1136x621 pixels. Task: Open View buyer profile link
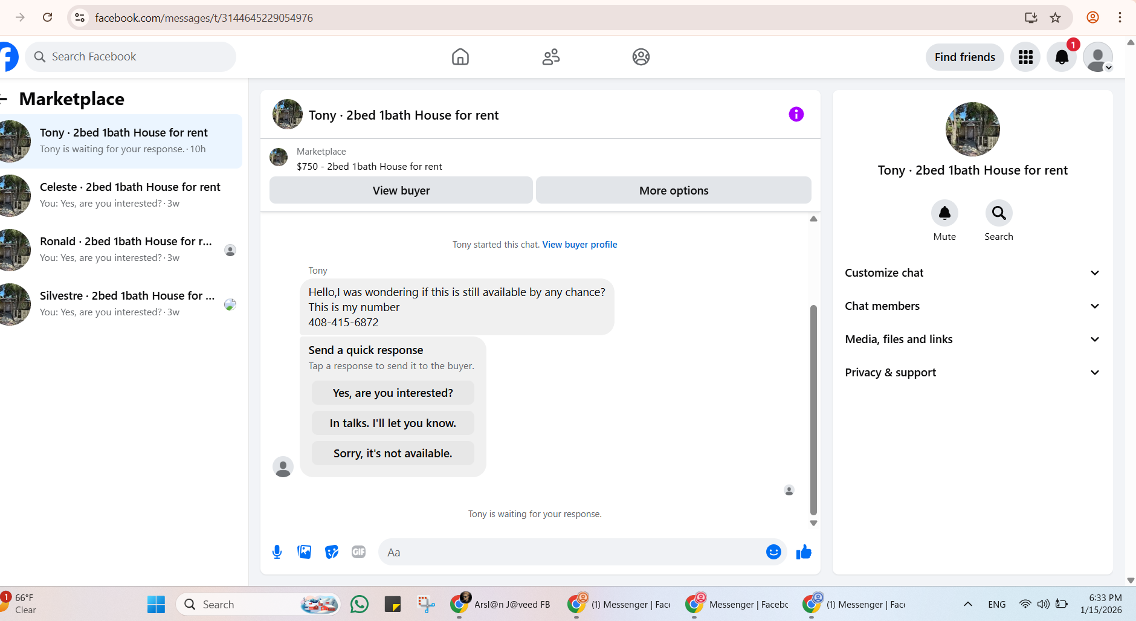tap(579, 245)
